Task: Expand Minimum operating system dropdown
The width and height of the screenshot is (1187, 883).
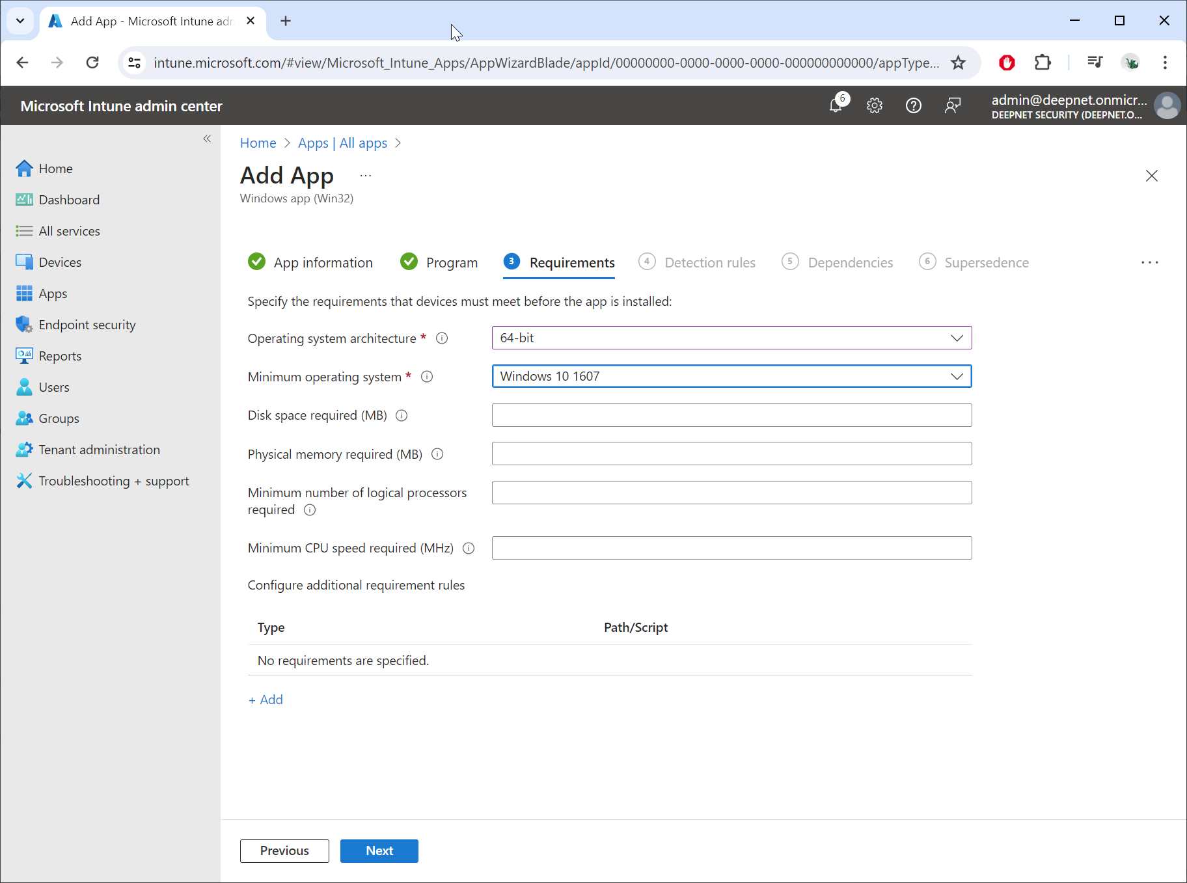Action: (x=731, y=376)
